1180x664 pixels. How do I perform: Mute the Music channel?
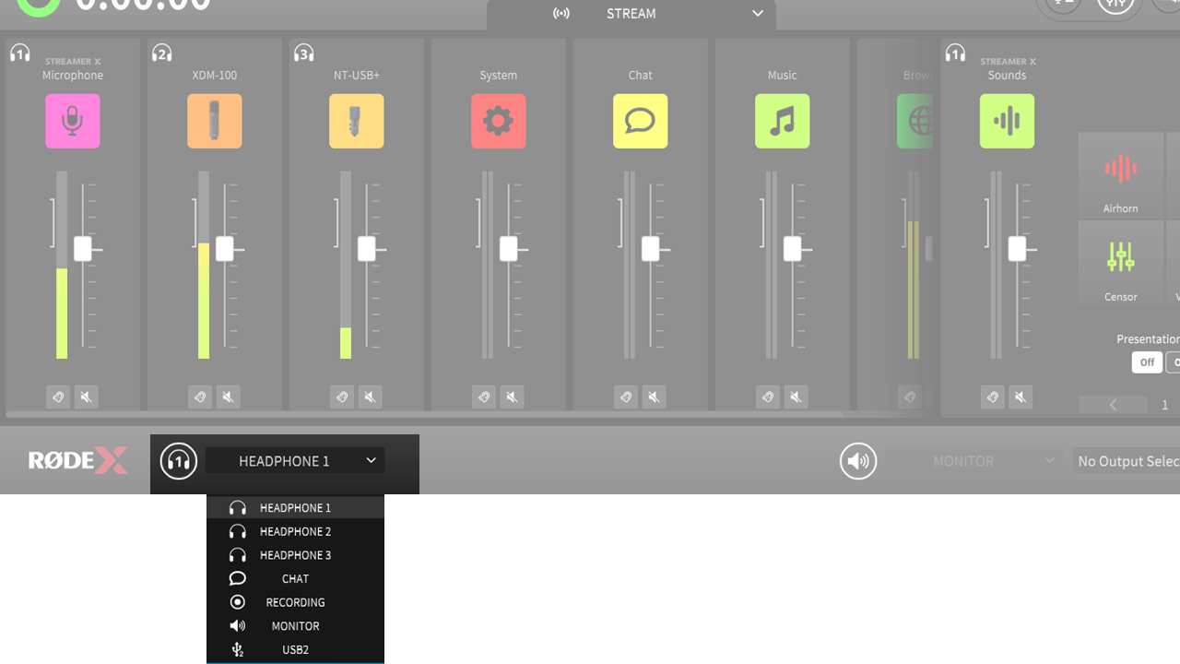tap(796, 397)
